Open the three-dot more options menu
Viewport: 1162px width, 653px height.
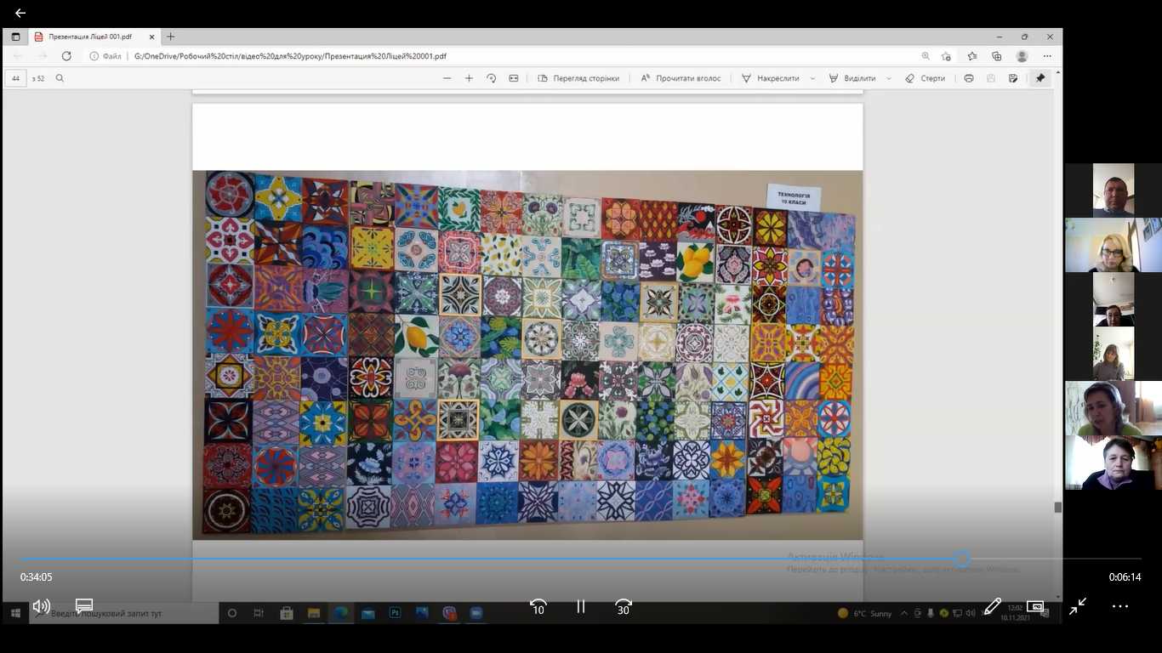click(x=1120, y=606)
